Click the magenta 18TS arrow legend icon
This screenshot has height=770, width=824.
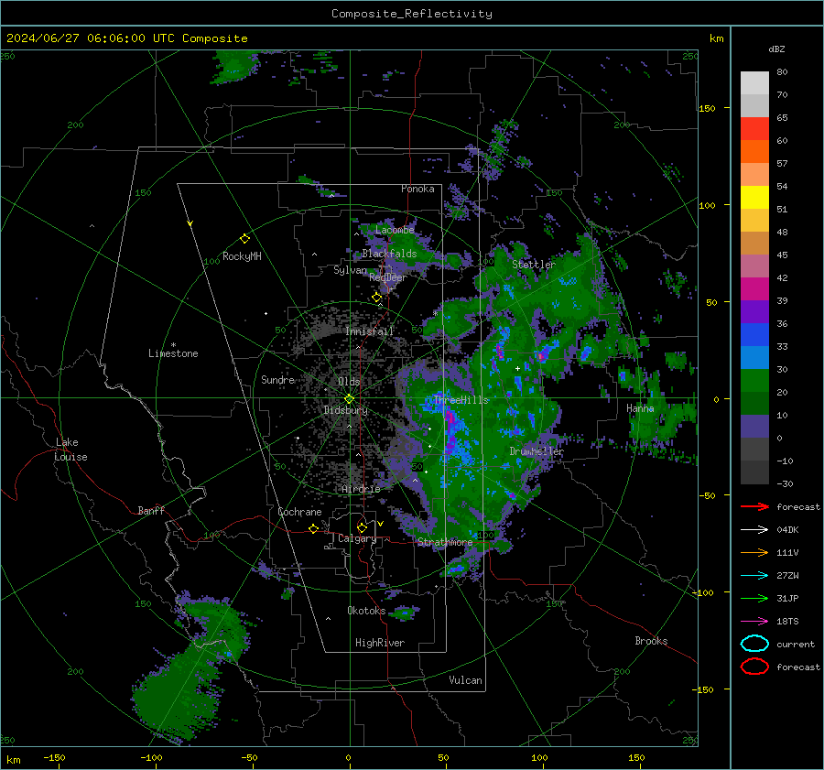(x=754, y=622)
